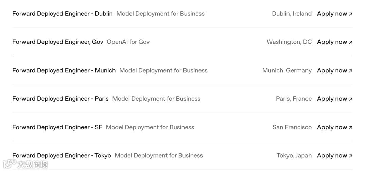Apply now for the San Francisco role
This screenshot has height=171, width=367.
coord(332,127)
